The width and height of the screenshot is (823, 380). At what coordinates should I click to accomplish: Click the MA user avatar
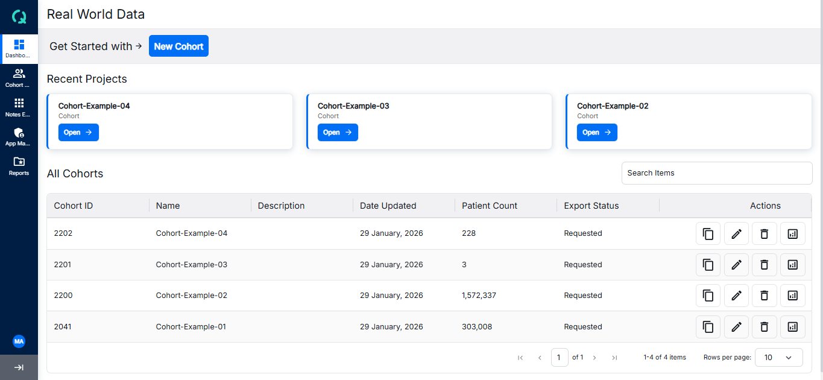click(19, 341)
